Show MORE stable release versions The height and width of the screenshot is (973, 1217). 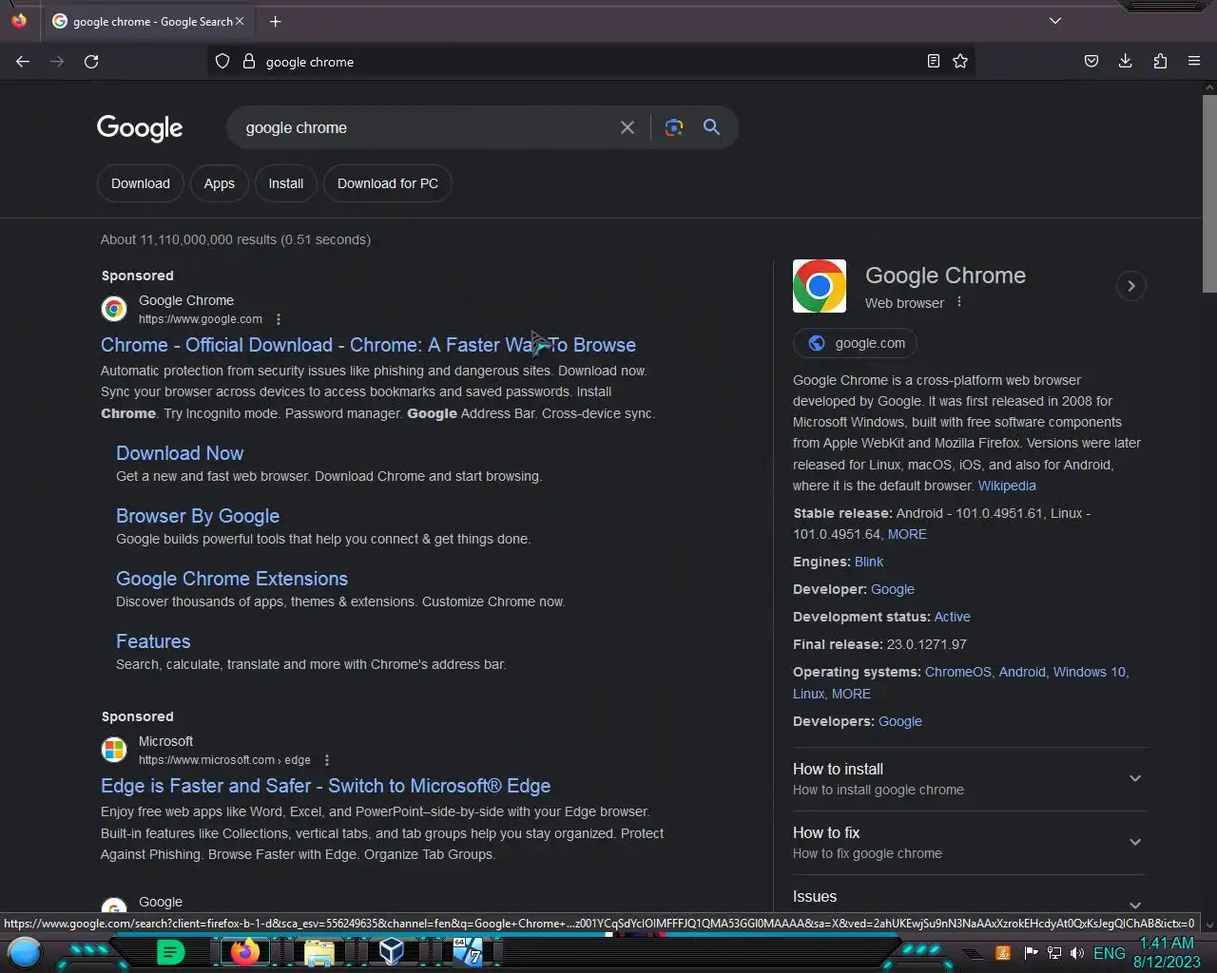907,534
